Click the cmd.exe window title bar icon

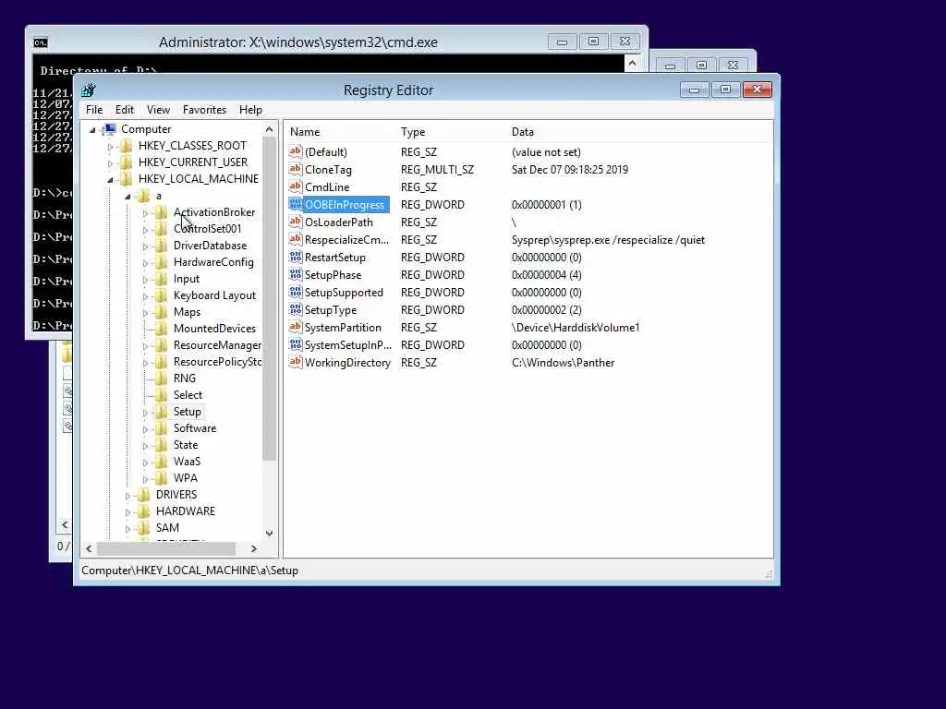[41, 42]
